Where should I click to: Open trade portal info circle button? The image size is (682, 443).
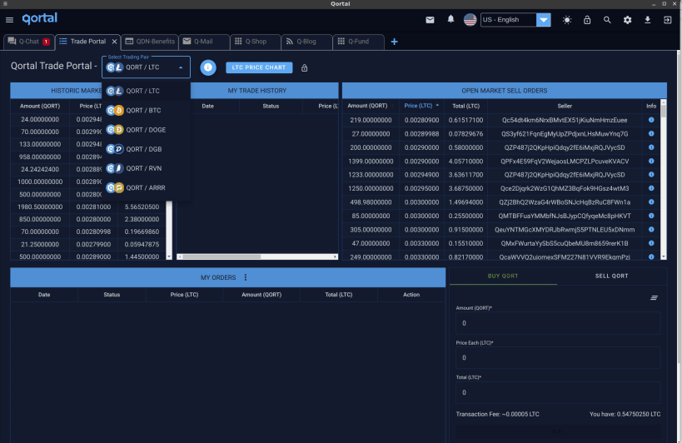point(208,67)
